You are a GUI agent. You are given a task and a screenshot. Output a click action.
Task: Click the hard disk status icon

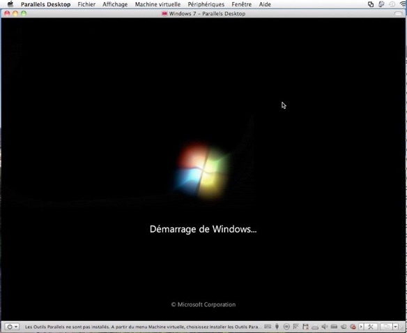[x=334, y=327]
